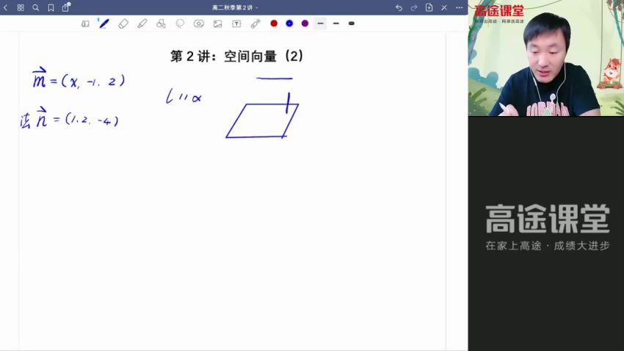Screen dimensions: 624x351
Task: Select the Eraser tool
Action: 123,23
